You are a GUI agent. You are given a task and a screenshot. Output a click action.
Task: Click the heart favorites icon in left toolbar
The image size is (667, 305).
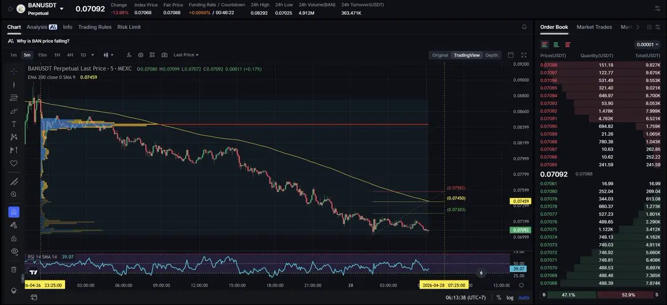[x=13, y=163]
